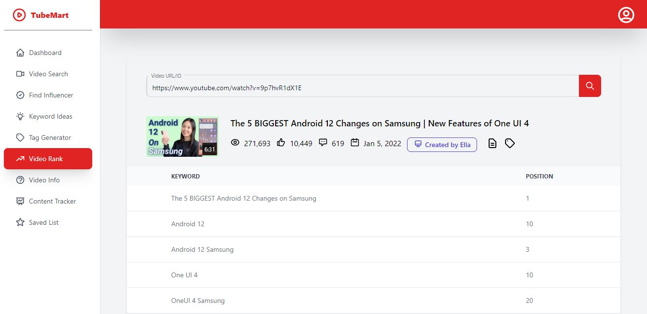Viewport: 647px width, 314px height.
Task: Select the 'One UI 4' keyword cell
Action: [184, 275]
